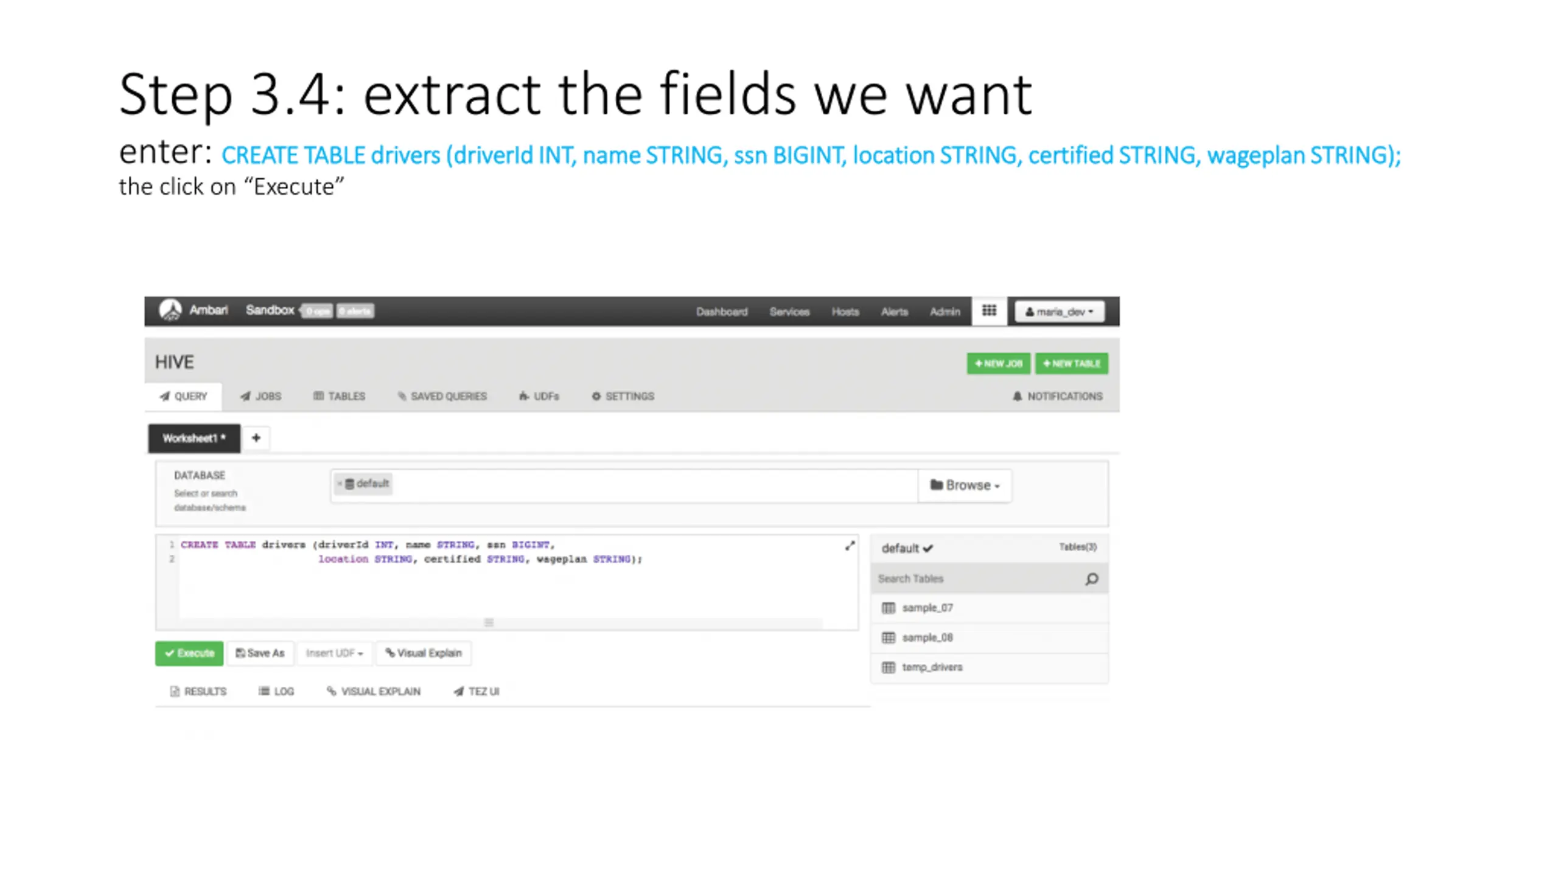The image size is (1558, 876).
Task: Open the Settings tab
Action: [623, 396]
